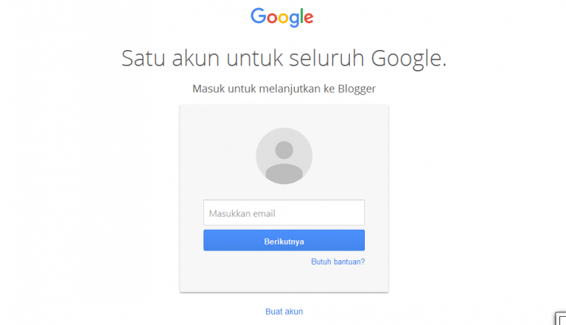Screen dimensions: 566x325
Task: Get sign-in help via Butuh bantuan?
Action: [338, 262]
